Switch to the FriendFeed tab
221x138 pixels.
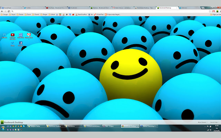point(12,8)
